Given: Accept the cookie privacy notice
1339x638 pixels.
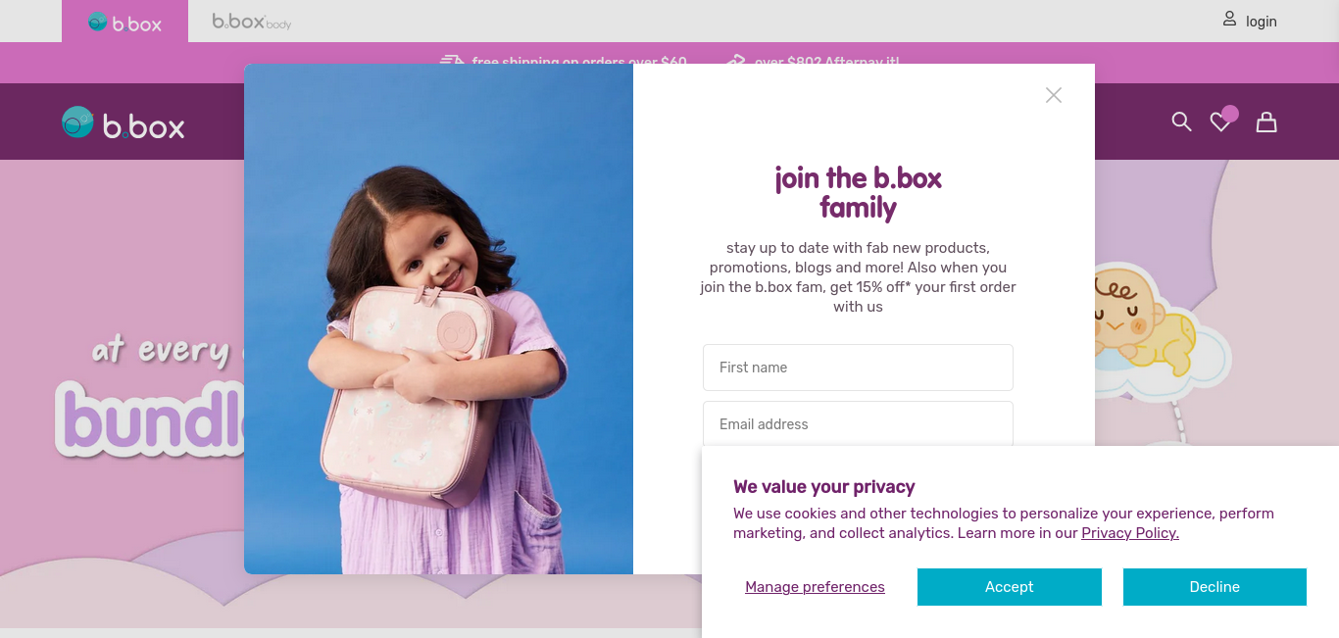Looking at the screenshot, I should click(1009, 587).
